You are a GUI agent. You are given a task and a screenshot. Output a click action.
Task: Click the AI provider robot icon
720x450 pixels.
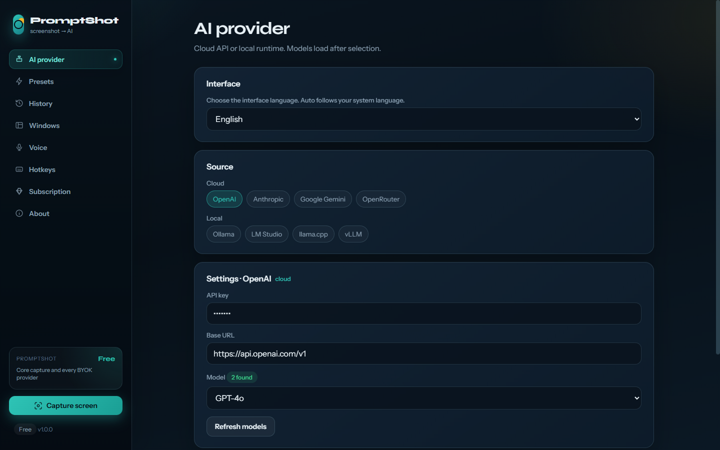19,59
